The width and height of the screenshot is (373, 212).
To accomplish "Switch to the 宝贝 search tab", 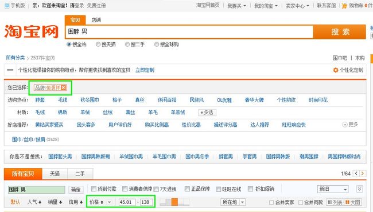I will (x=75, y=20).
